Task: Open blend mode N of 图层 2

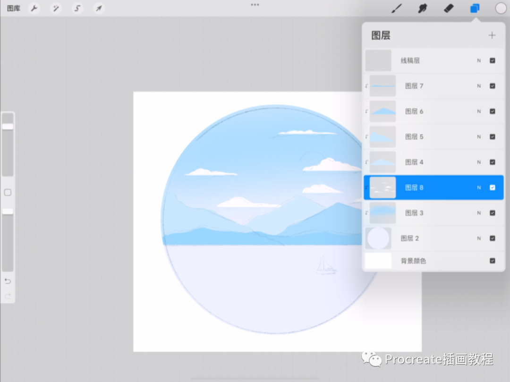Action: (479, 238)
